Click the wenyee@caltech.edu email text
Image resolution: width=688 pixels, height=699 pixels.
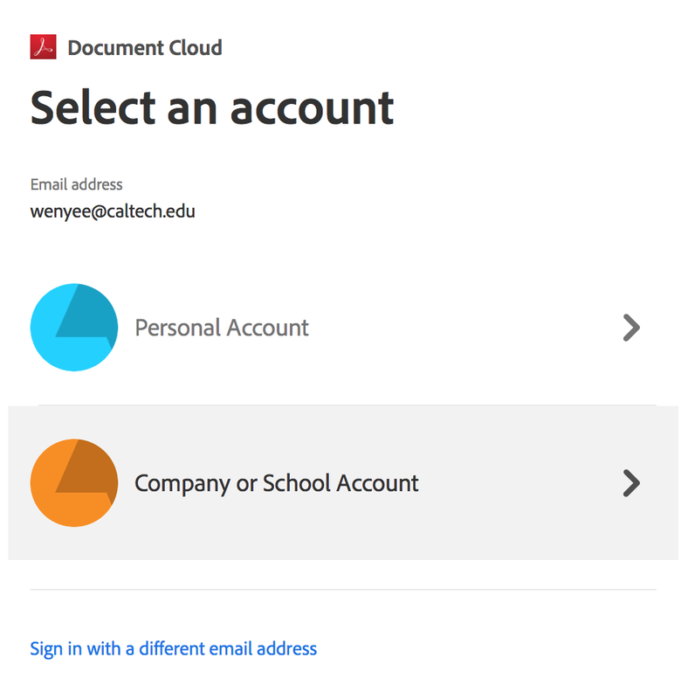[113, 211]
